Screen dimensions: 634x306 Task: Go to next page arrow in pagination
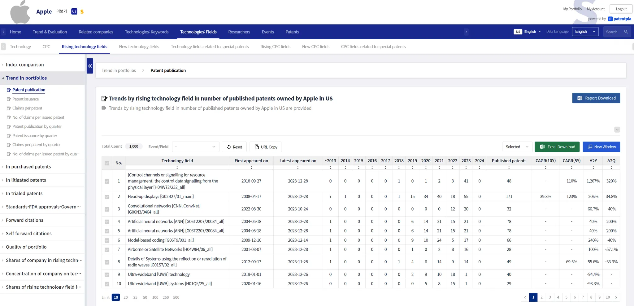pos(616,297)
